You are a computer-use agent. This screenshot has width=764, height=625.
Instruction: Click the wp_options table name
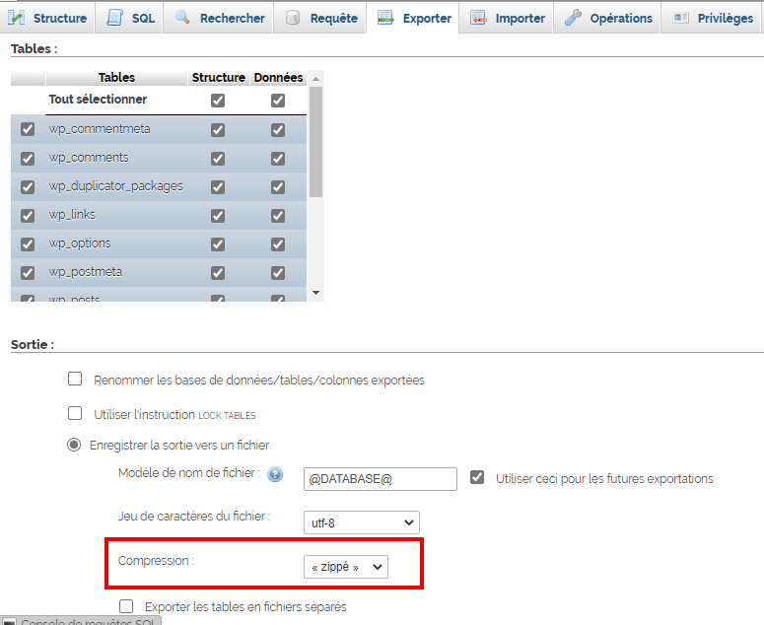coord(80,243)
